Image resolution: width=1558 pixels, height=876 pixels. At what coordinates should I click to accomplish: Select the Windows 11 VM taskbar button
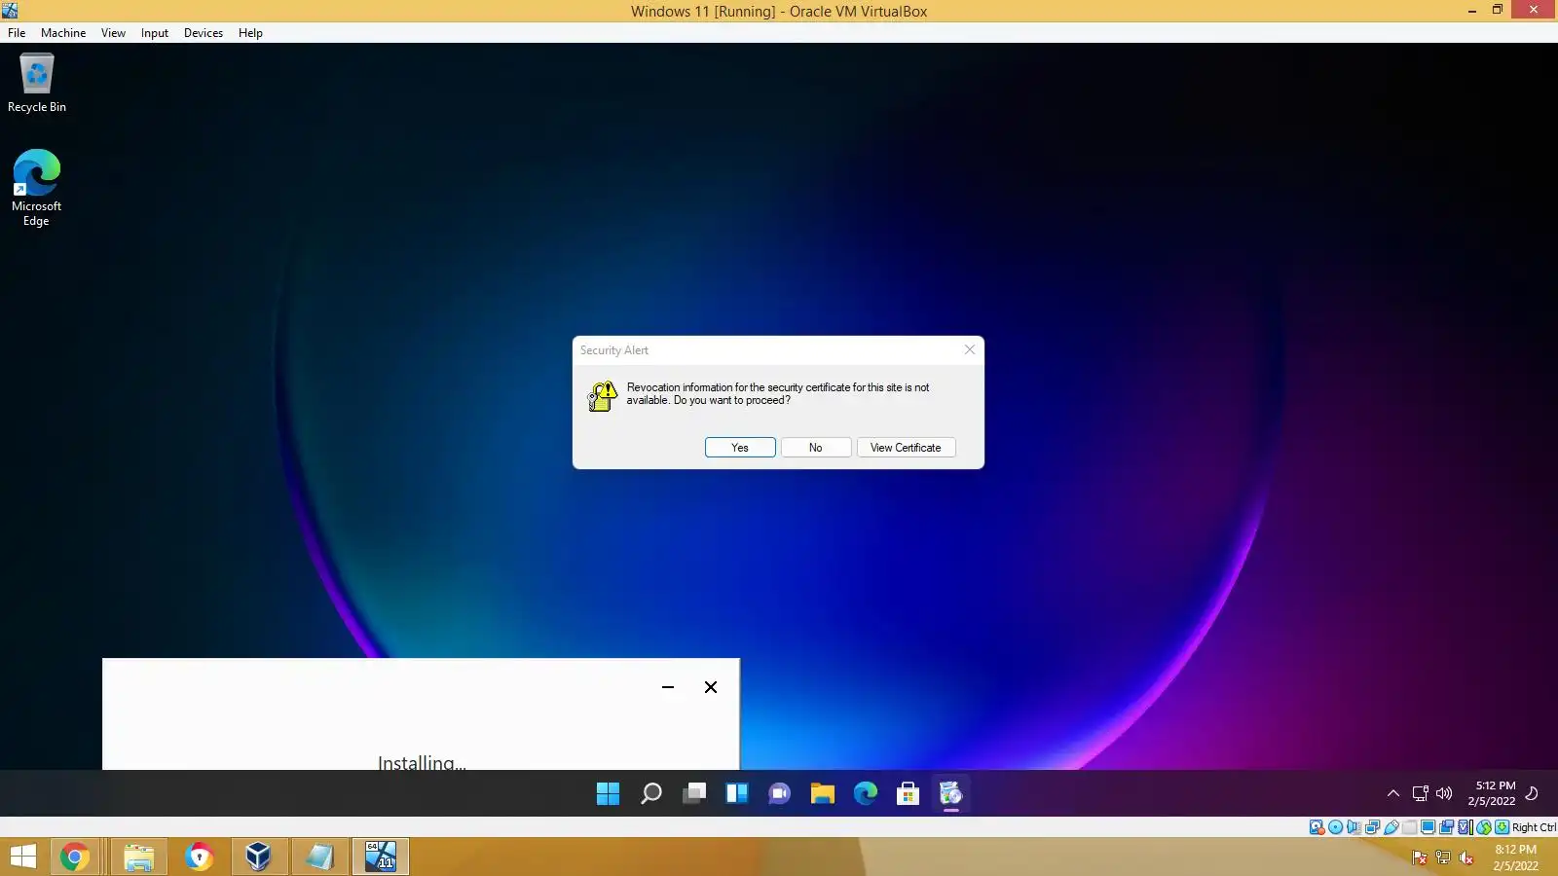point(381,857)
